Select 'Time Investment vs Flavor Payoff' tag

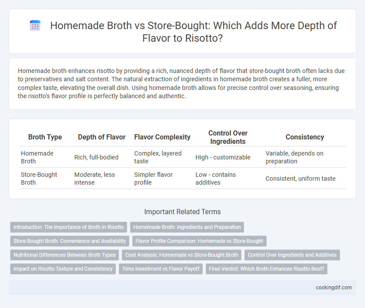click(161, 268)
